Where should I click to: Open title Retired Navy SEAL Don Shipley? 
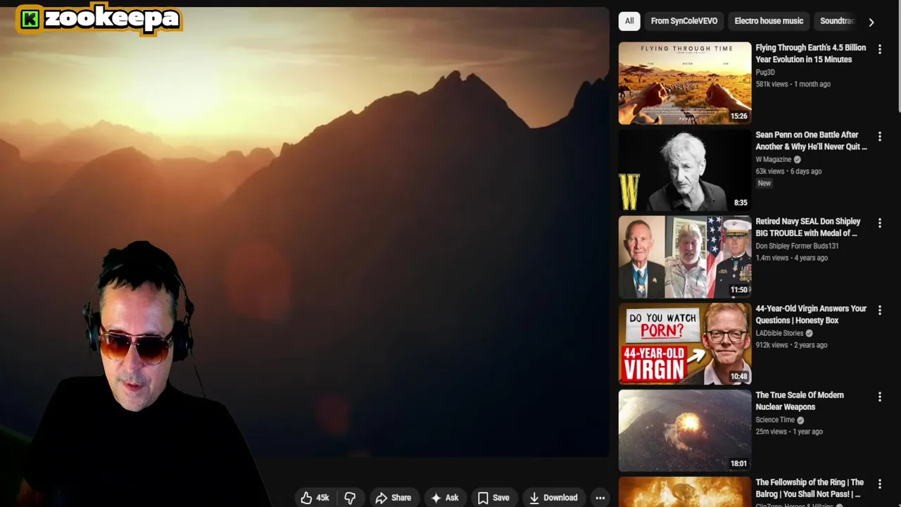click(808, 227)
